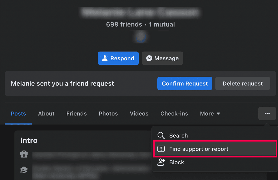Choose Find support or report from the menu
The image size is (278, 180).
click(199, 149)
